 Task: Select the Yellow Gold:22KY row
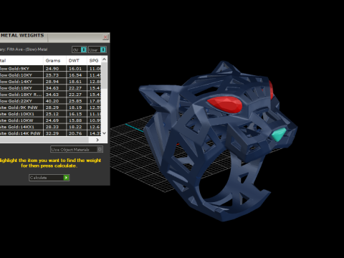point(50,101)
